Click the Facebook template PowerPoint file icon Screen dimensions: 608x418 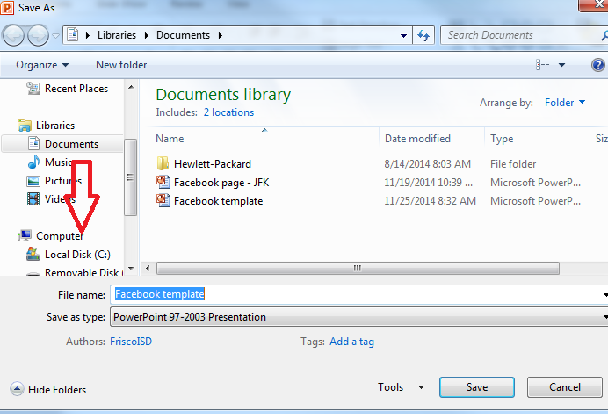coord(163,200)
